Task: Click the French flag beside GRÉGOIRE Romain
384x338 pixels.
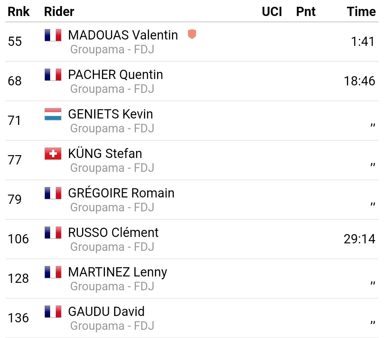Action: point(53,193)
